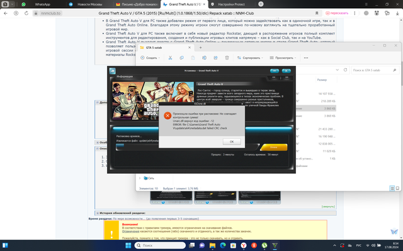Click the GTA installer taskbar icon

(275, 245)
